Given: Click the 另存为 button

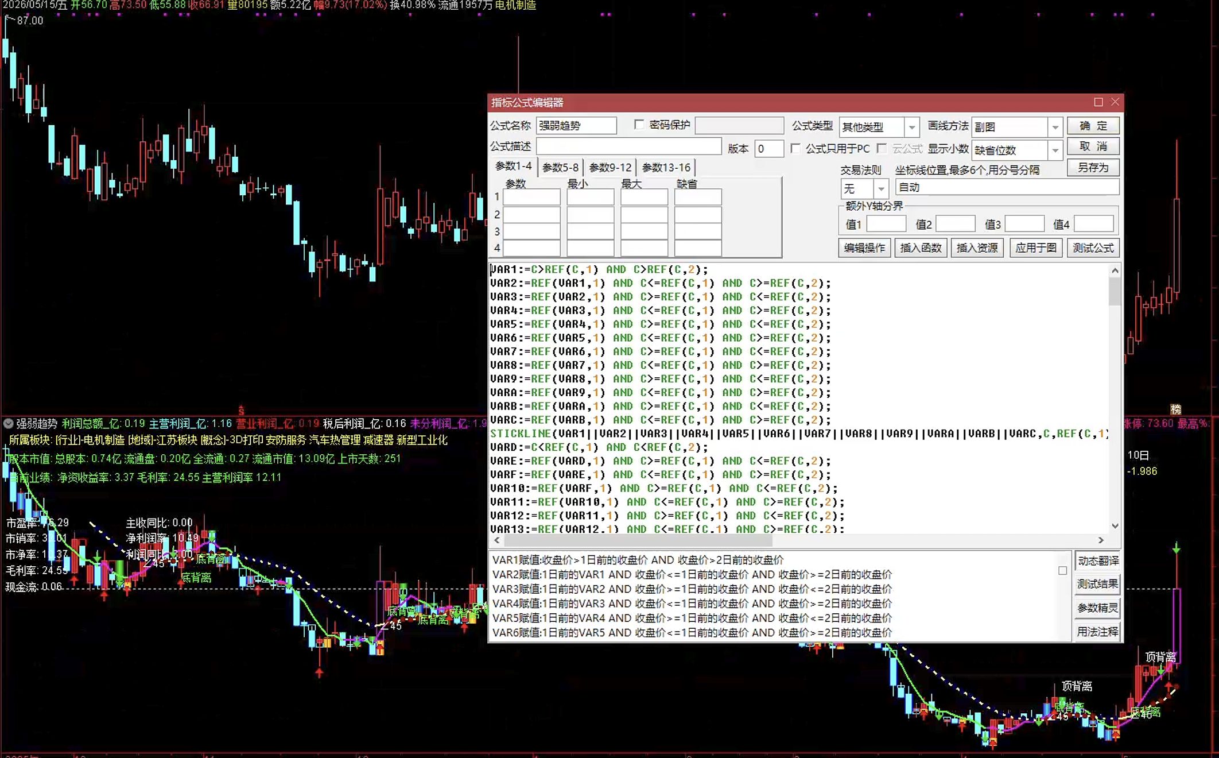Looking at the screenshot, I should [1093, 168].
